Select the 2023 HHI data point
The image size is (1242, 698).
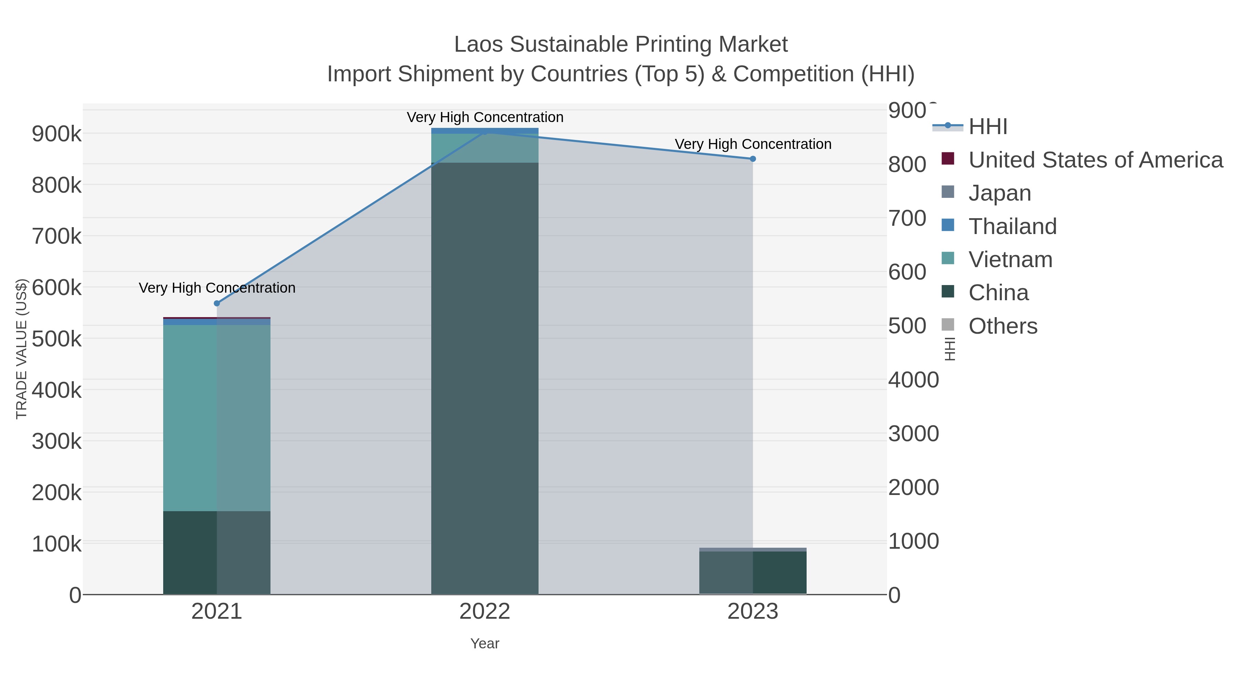coord(753,159)
